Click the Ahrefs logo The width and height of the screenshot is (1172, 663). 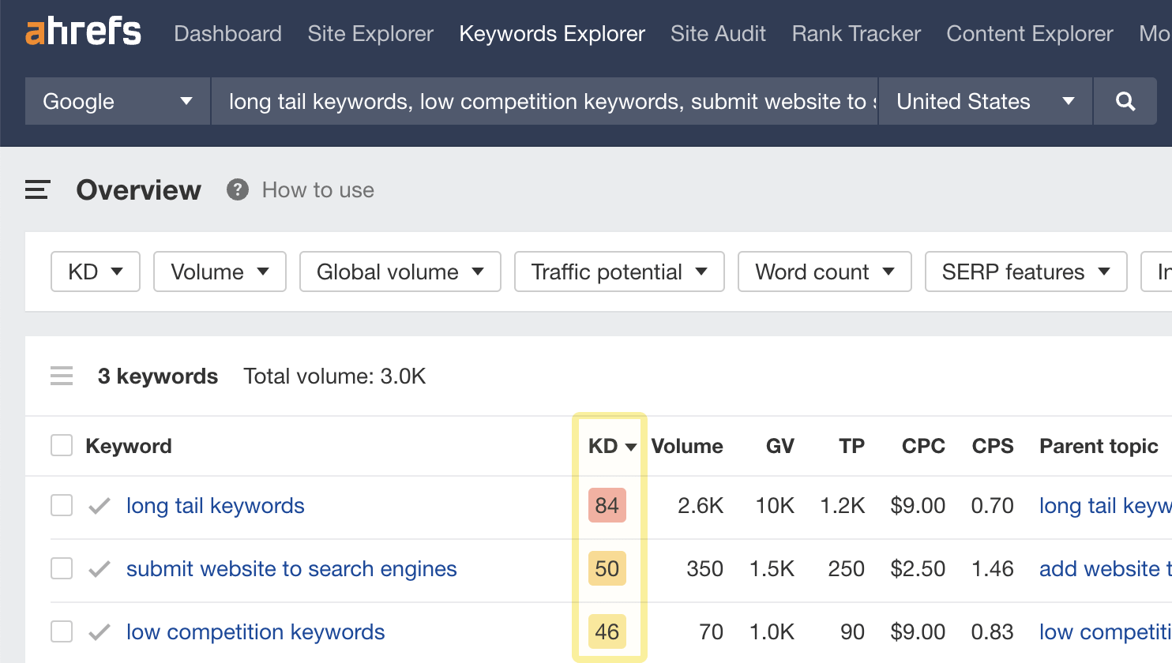[84, 33]
